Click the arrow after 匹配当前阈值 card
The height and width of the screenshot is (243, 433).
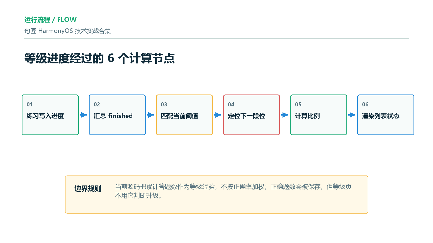coord(218,115)
